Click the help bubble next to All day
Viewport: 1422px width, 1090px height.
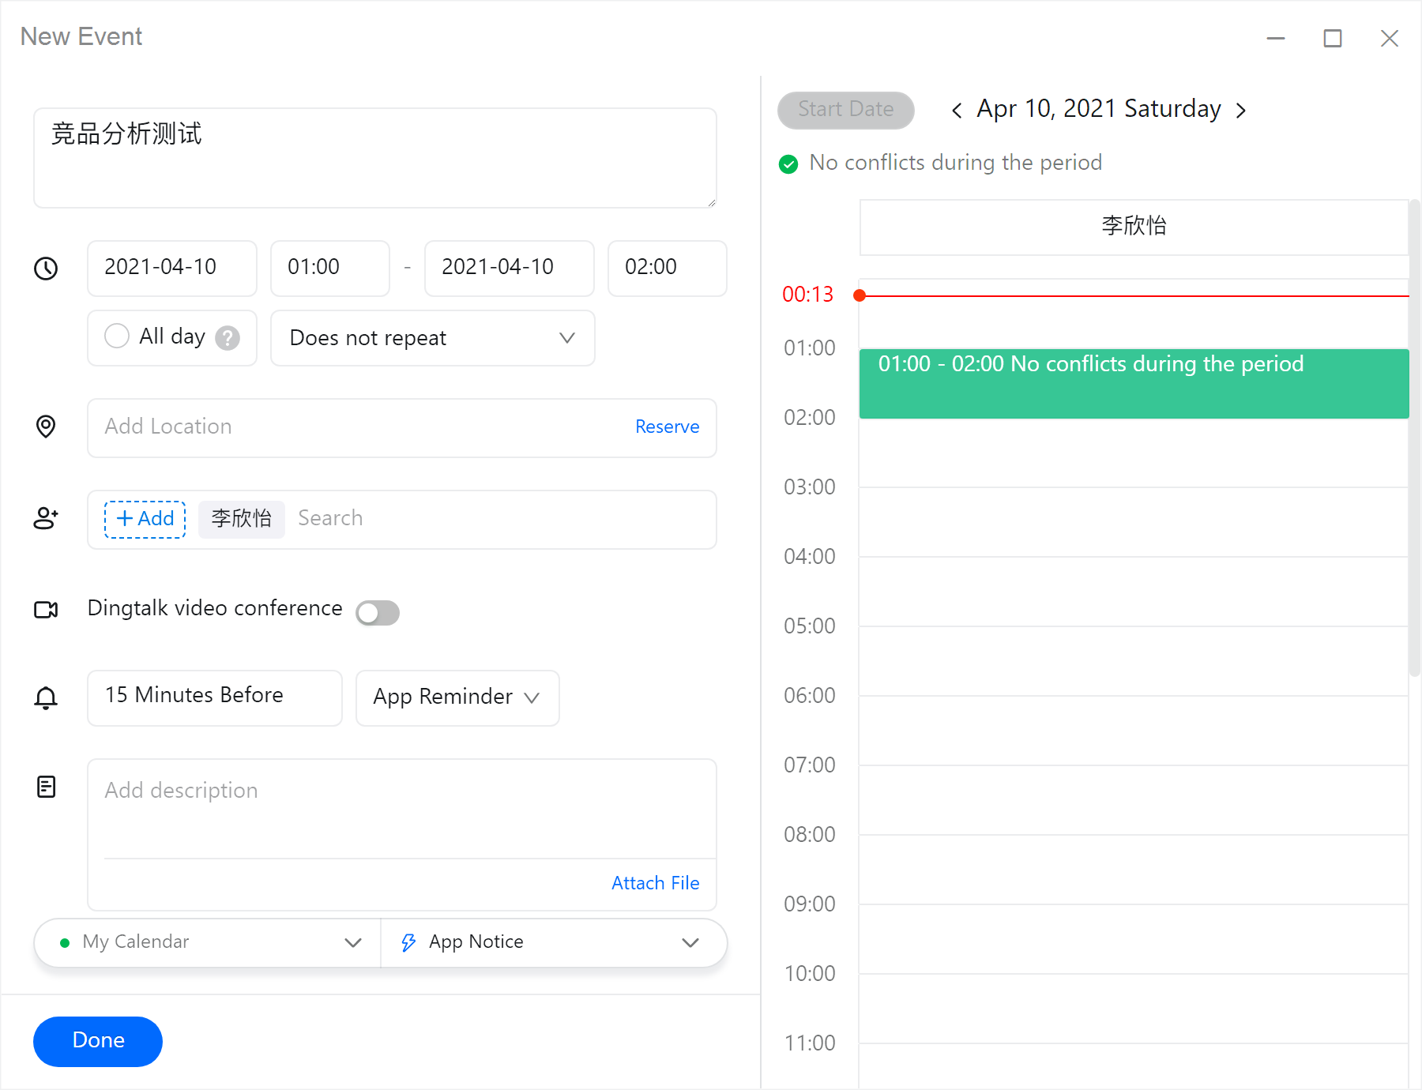227,337
